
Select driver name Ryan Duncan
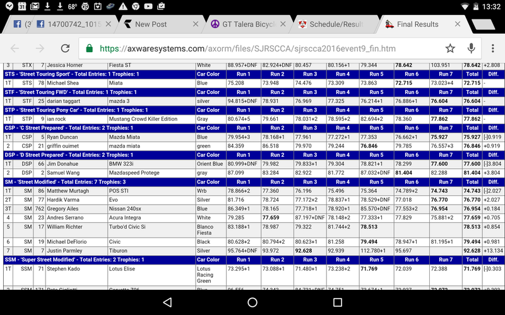point(62,137)
